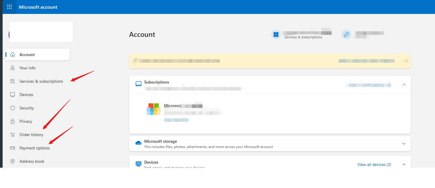This screenshot has height=188, width=435.
Task: Click the Services & Subscriptions label at top
Action: point(303,37)
